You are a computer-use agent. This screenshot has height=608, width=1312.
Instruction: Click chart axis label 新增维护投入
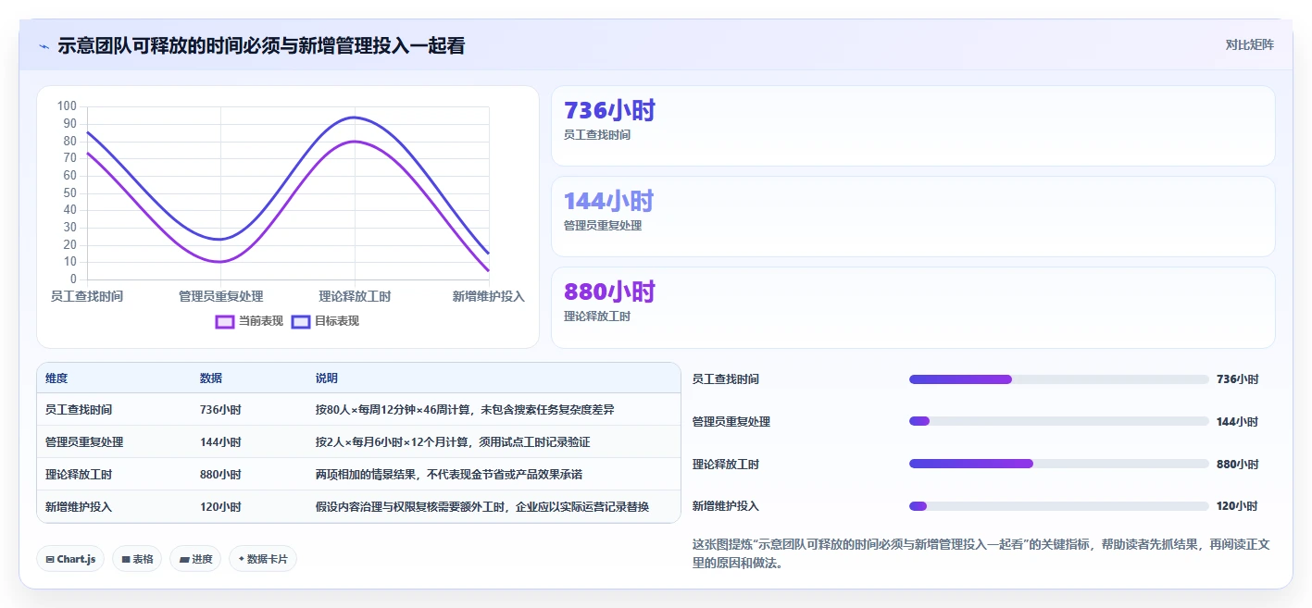click(x=489, y=296)
